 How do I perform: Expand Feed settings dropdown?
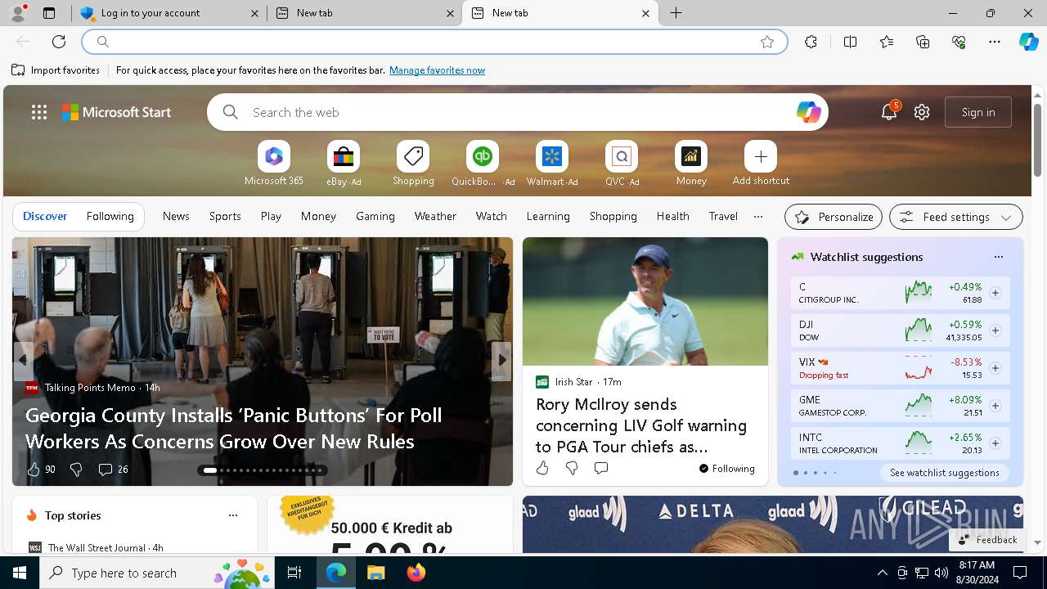click(x=955, y=217)
